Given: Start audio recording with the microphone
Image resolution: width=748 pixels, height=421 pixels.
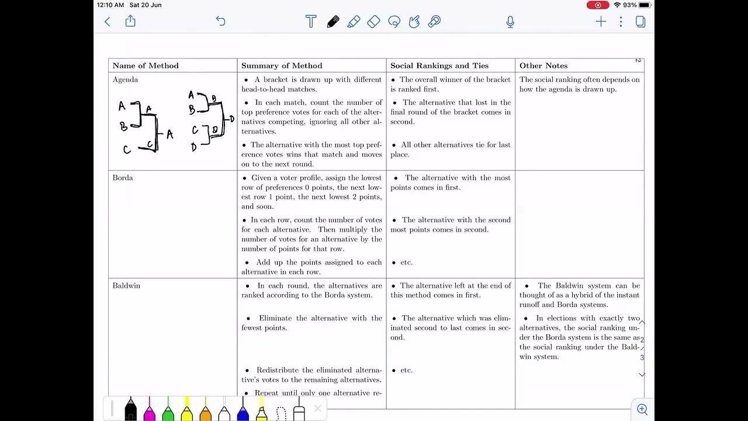Looking at the screenshot, I should point(510,22).
